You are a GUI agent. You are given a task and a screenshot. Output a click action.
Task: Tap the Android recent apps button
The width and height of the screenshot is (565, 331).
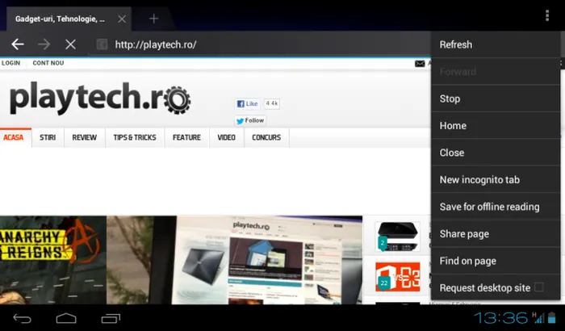coord(111,318)
